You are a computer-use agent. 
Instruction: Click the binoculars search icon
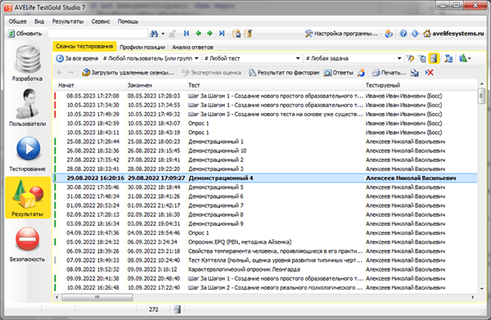pos(154,34)
